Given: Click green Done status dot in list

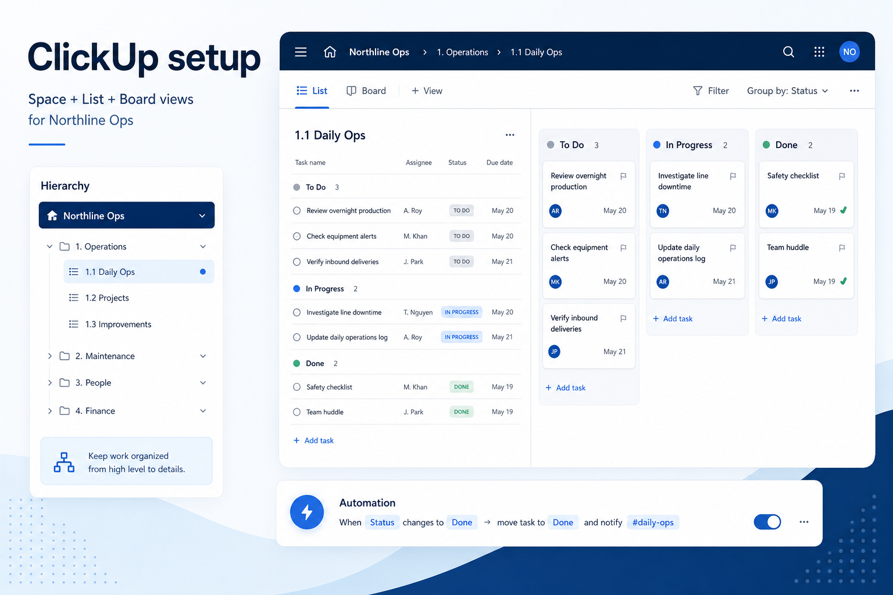Looking at the screenshot, I should click(297, 363).
